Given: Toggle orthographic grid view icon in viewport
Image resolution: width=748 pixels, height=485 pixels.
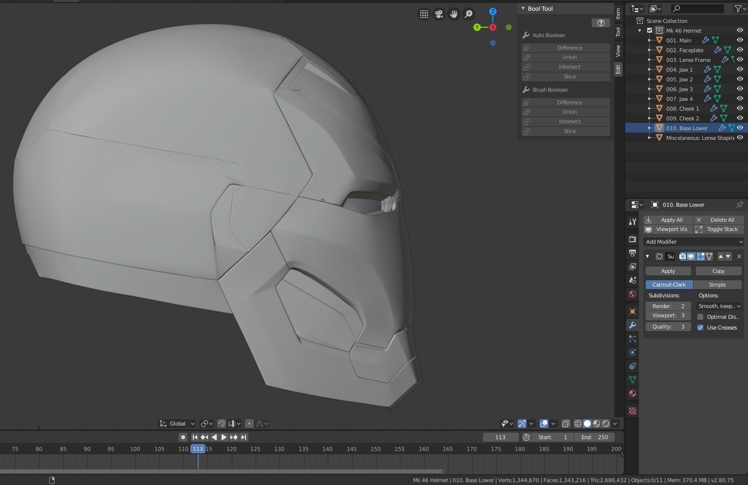Looking at the screenshot, I should point(424,14).
